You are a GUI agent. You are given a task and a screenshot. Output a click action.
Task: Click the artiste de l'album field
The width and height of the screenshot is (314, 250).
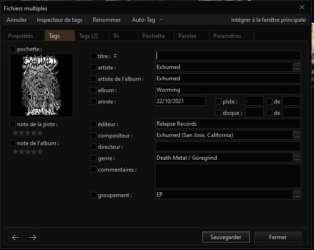coord(228,78)
